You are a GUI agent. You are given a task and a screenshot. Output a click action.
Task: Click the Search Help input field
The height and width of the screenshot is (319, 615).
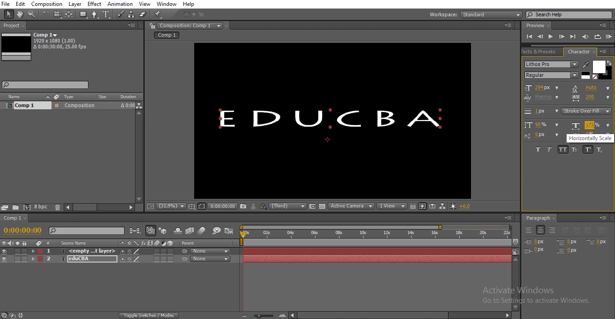(x=568, y=14)
